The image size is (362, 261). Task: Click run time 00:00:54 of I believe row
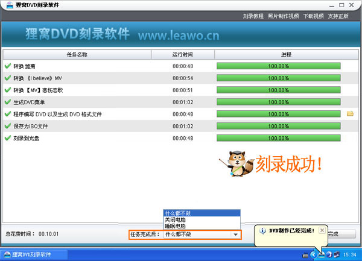click(x=183, y=78)
